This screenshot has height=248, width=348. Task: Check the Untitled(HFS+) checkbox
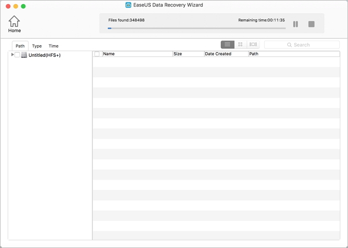coord(17,54)
